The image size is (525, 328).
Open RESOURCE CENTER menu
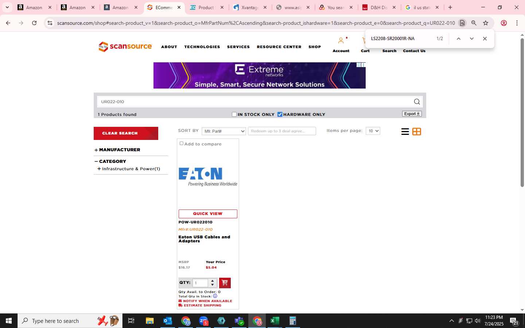(279, 47)
